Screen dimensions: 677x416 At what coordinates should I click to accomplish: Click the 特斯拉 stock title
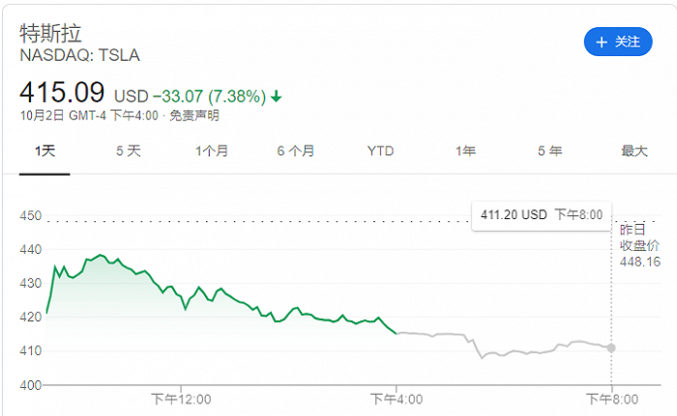(51, 32)
